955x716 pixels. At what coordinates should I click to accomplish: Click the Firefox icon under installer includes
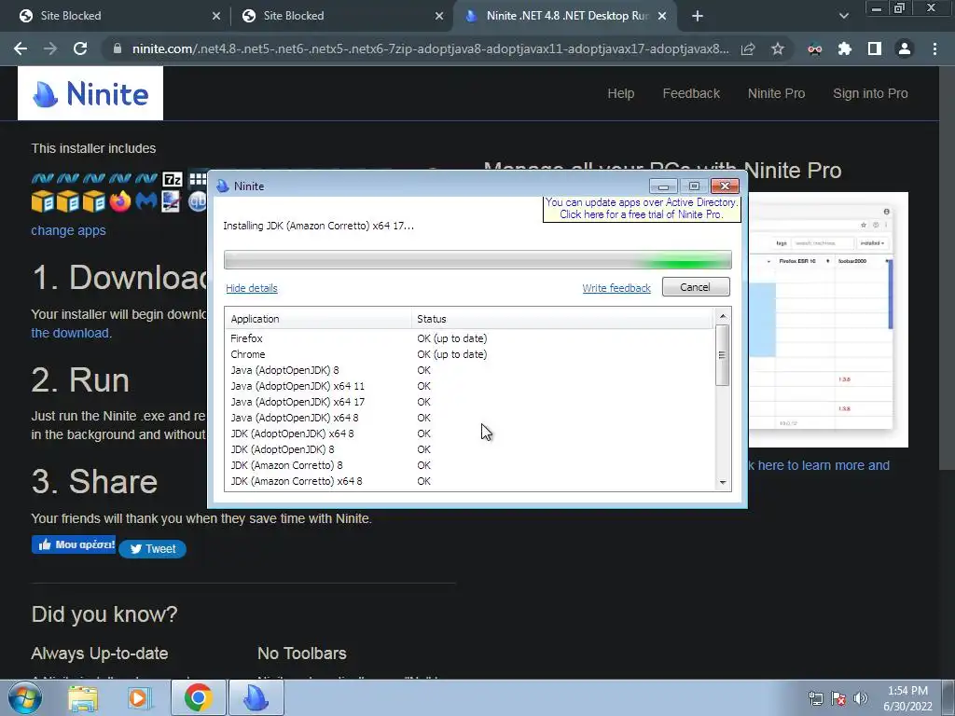pyautogui.click(x=120, y=201)
